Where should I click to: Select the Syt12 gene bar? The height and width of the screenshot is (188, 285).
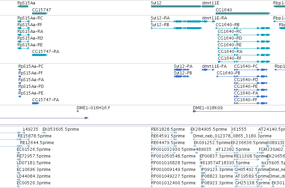tap(176, 6)
